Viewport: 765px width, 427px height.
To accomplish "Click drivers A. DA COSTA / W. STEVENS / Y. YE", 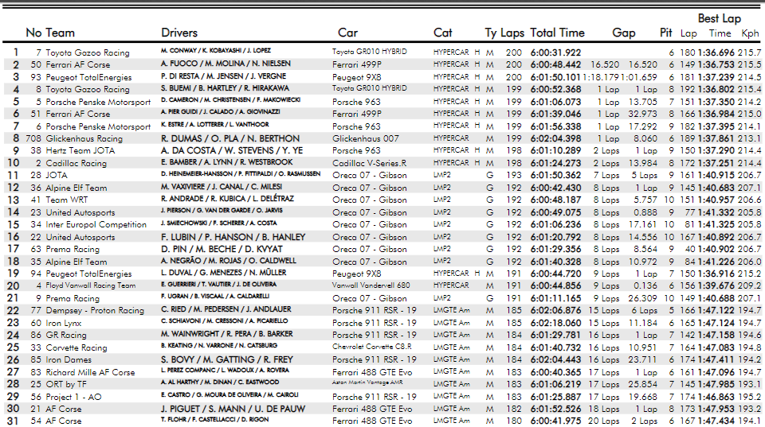I will (x=232, y=150).
